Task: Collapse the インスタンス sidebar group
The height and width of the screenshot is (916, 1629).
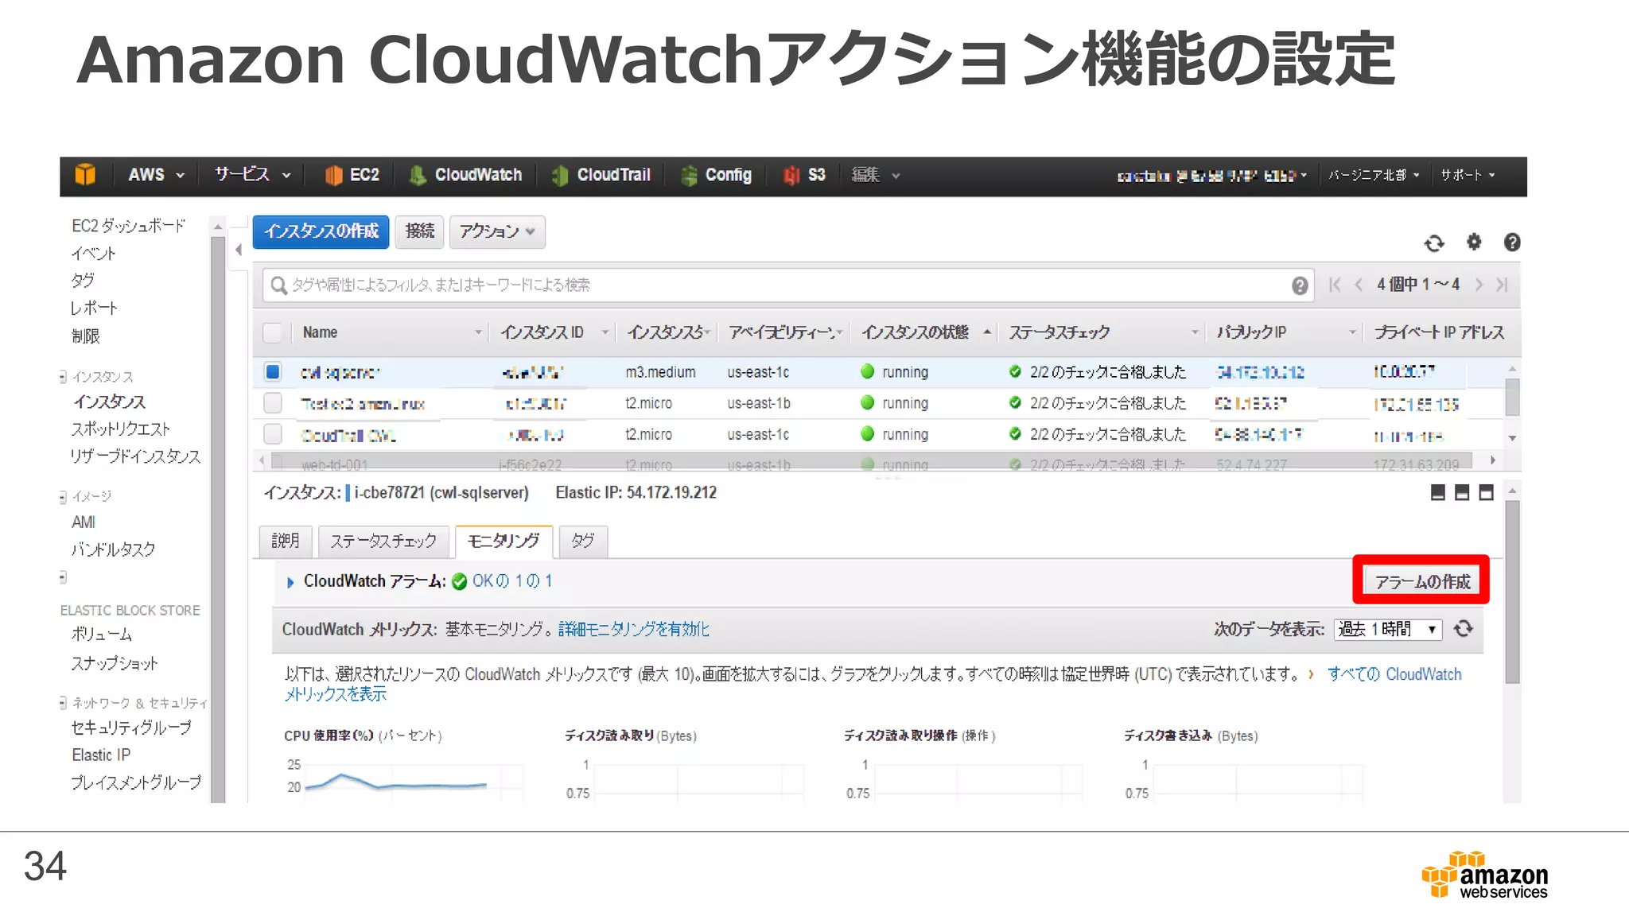Action: tap(63, 377)
